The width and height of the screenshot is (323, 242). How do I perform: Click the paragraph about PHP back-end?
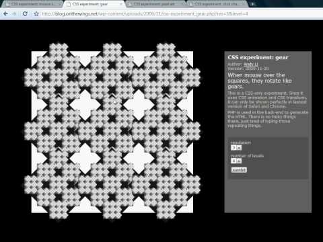tap(268, 119)
